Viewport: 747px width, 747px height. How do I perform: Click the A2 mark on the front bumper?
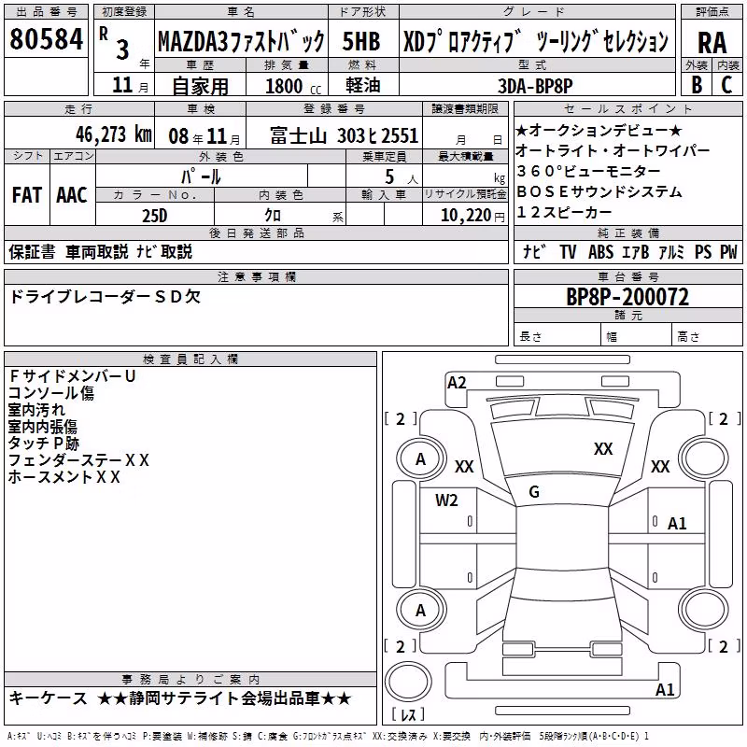[457, 383]
